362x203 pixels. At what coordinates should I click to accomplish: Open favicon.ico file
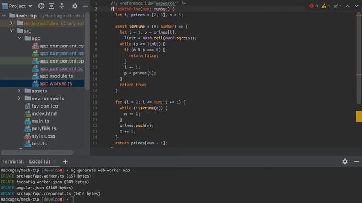pos(41,106)
